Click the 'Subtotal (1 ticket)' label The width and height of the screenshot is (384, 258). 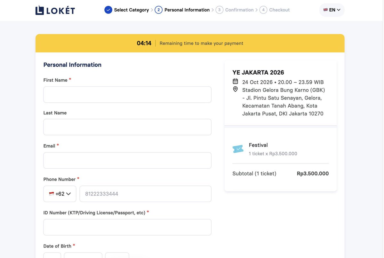pos(254,173)
